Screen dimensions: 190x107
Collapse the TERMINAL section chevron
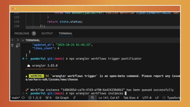coord(23,40)
